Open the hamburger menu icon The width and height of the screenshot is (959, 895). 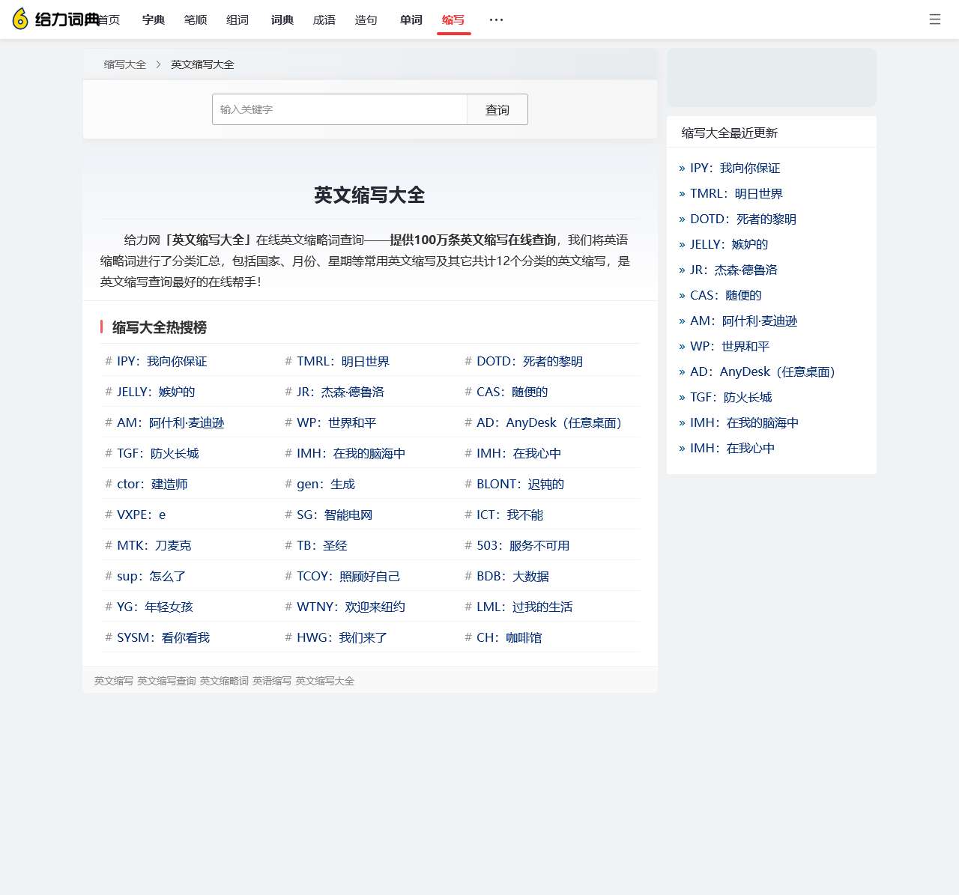click(x=934, y=19)
